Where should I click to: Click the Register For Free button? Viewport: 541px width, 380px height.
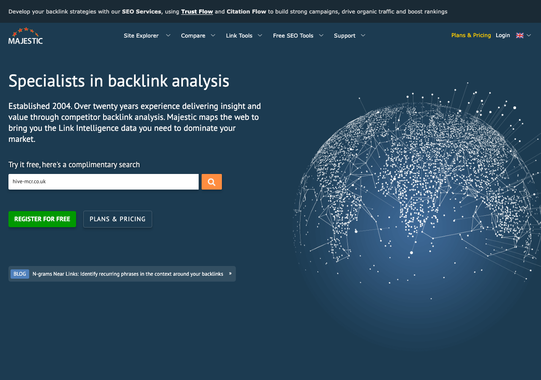42,219
